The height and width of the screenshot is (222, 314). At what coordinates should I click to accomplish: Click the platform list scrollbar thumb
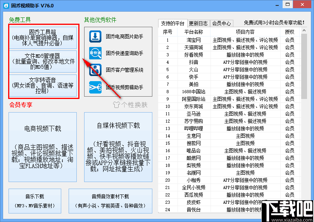[304, 66]
